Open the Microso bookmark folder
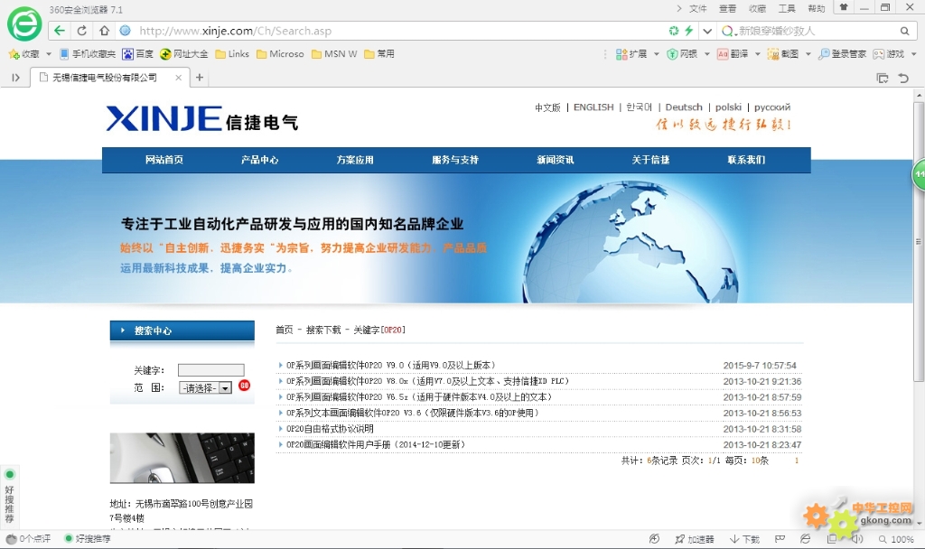 pos(280,53)
